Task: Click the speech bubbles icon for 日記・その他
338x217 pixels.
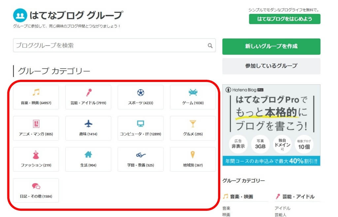Action: [x=36, y=186]
